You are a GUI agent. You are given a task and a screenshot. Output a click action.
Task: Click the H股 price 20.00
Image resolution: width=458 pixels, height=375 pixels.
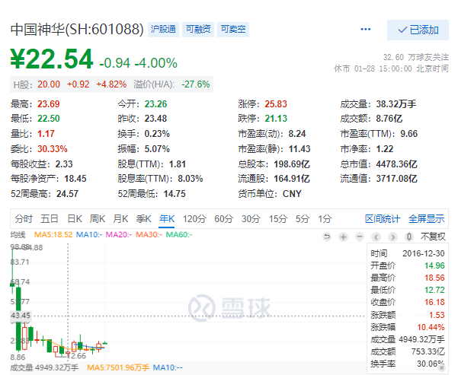[x=49, y=84]
